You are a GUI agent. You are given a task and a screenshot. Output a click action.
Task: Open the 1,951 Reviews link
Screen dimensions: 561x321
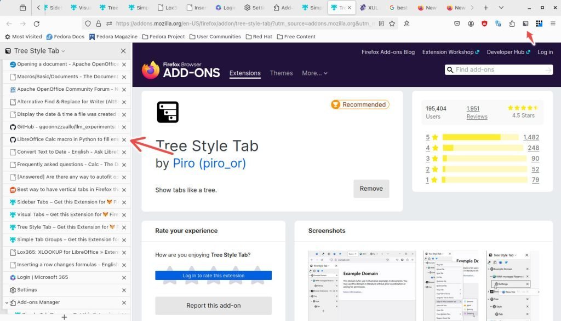coord(477,113)
